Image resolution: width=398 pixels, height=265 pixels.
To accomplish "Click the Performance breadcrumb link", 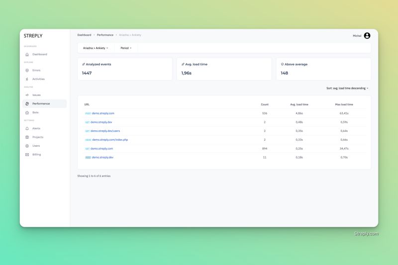I will point(105,35).
